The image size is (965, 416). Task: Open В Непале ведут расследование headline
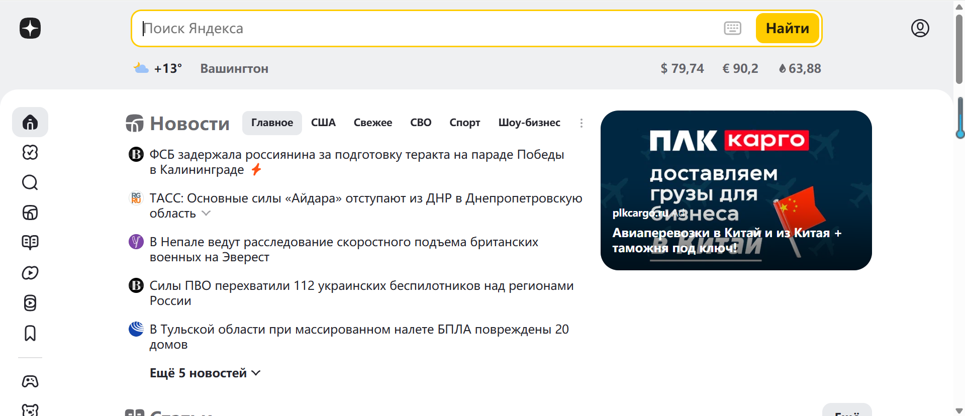coord(344,249)
